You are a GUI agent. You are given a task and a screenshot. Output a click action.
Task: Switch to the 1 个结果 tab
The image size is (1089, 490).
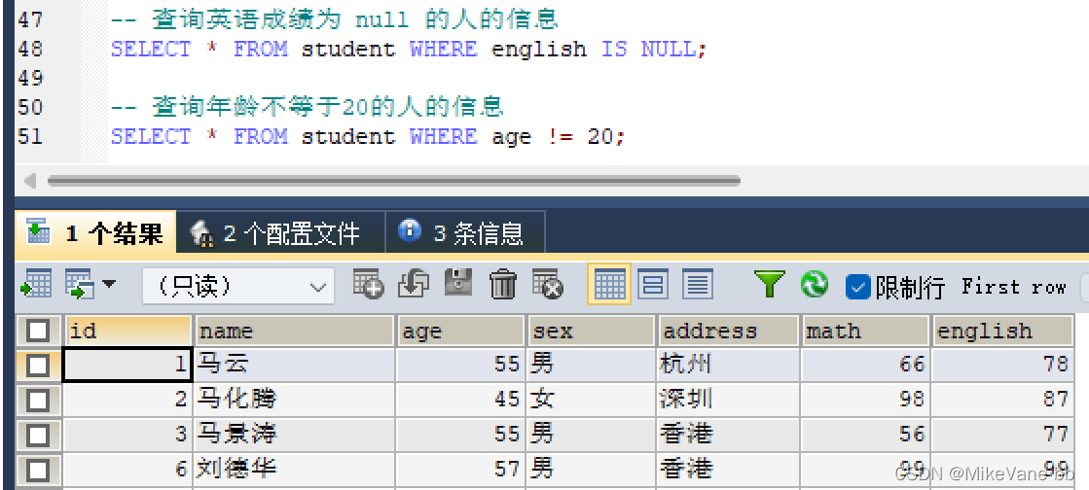[x=95, y=232]
